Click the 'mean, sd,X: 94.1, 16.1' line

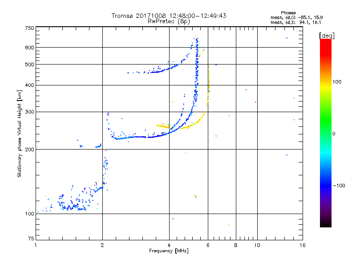pyautogui.click(x=296, y=22)
